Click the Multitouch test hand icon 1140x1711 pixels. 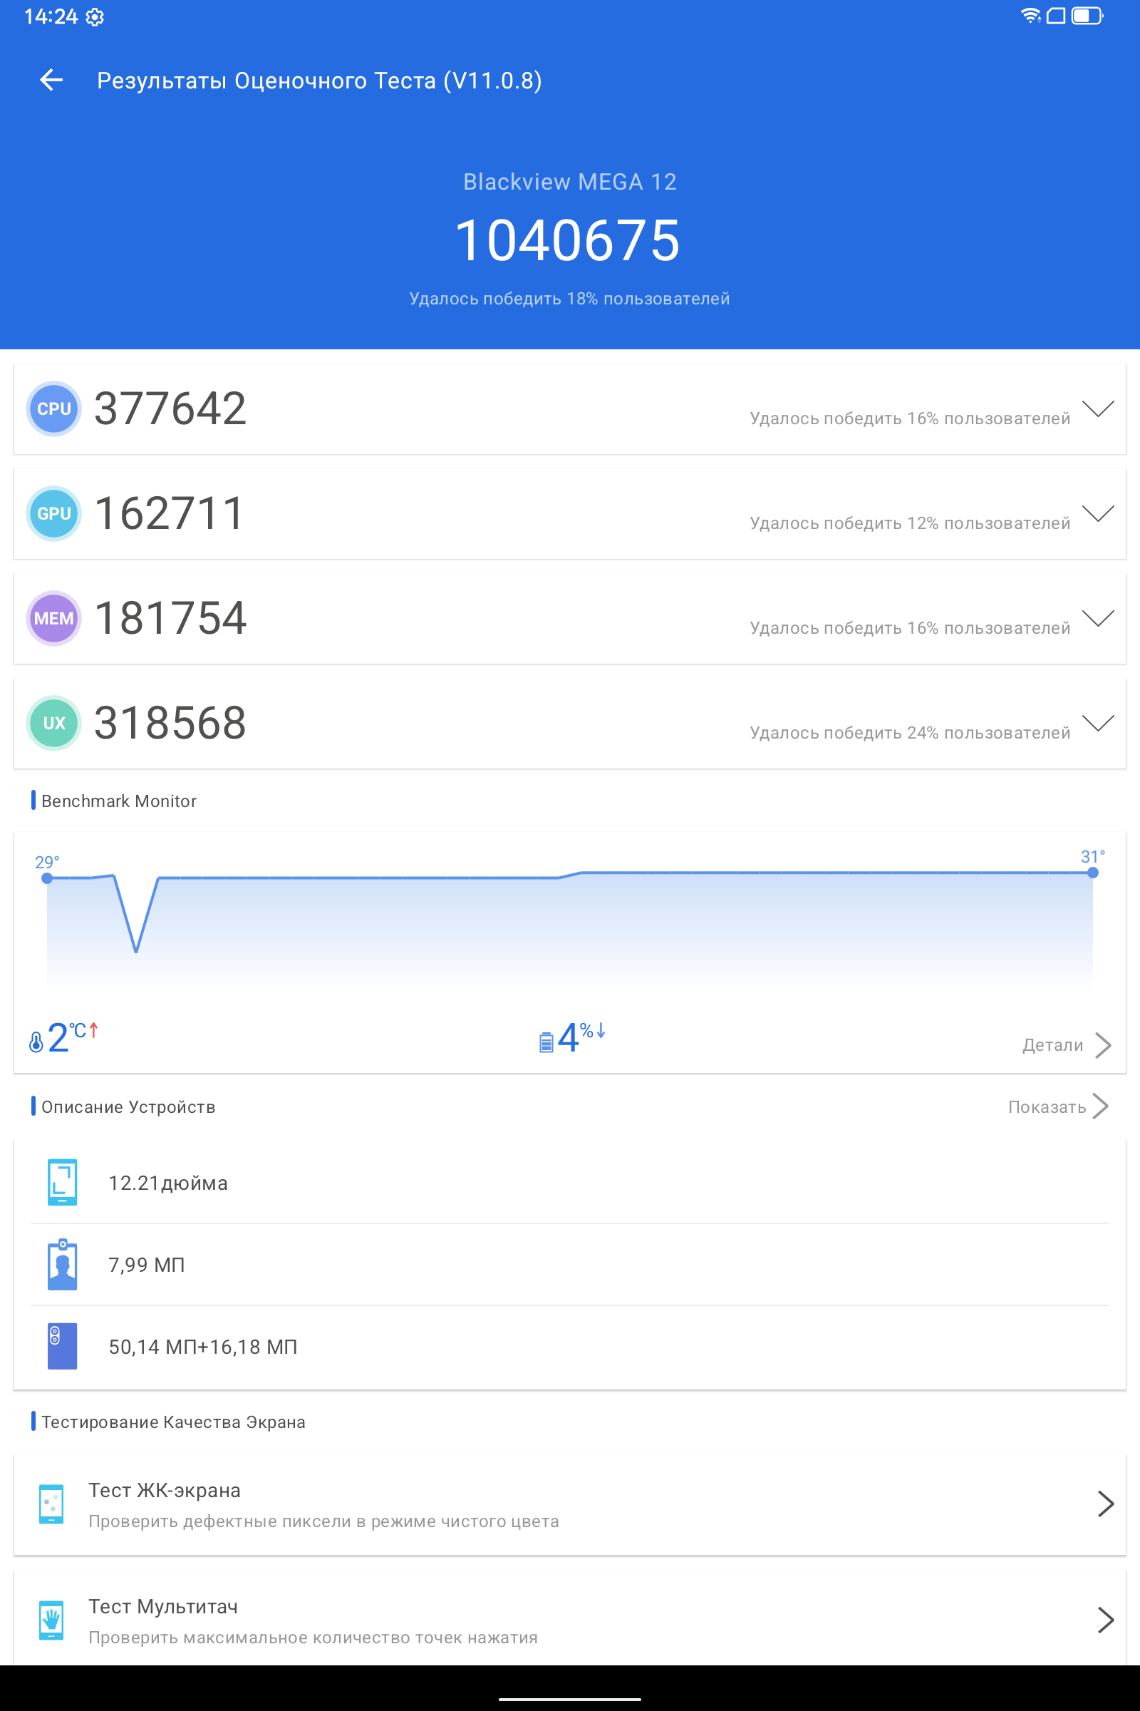(51, 1620)
